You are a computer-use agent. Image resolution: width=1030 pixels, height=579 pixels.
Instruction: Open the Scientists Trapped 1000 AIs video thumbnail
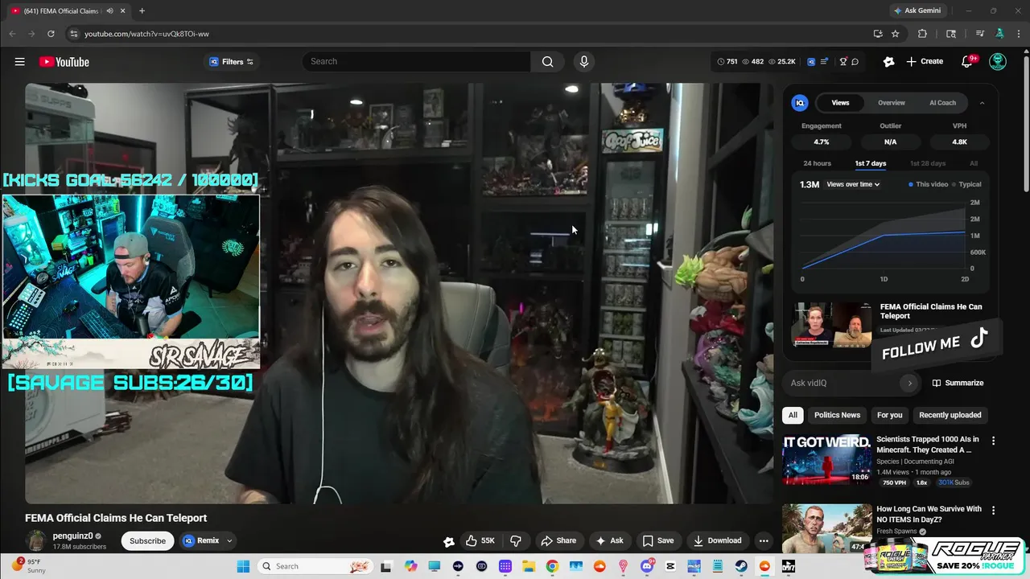click(826, 459)
